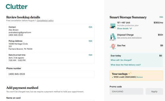Click the $9 Gas Fee amount

[162, 46]
